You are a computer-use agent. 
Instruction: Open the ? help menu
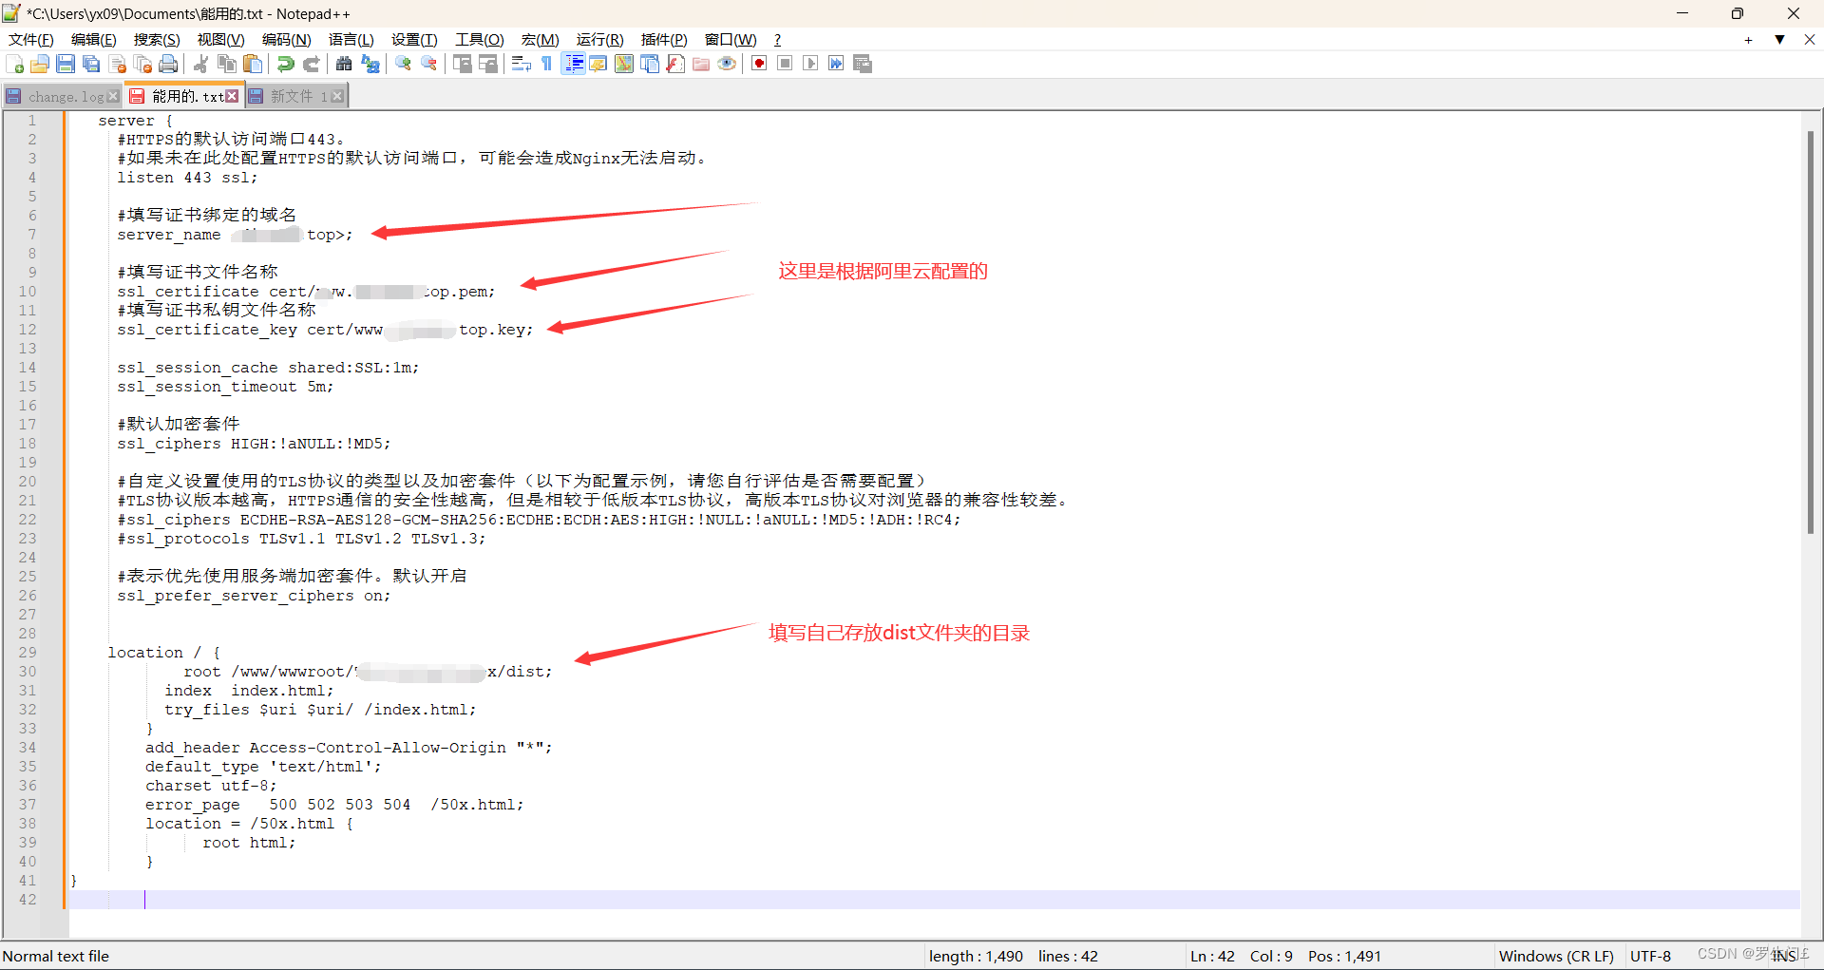pos(777,39)
